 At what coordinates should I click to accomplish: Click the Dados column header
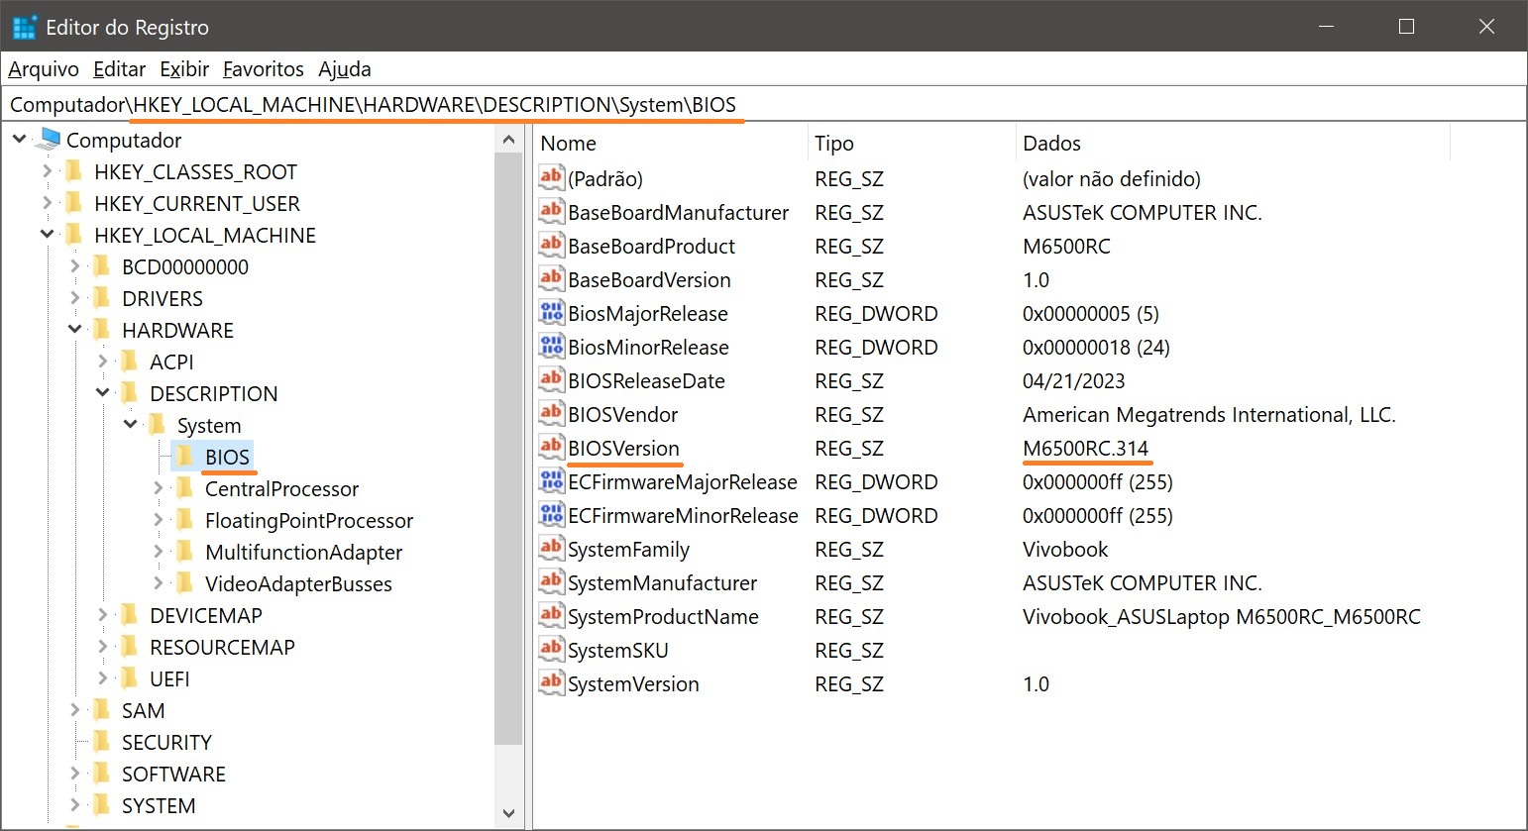(x=1051, y=144)
